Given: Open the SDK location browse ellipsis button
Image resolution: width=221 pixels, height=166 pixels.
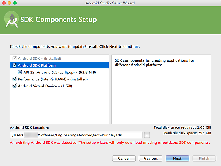Looking at the screenshot, I should [147, 135].
